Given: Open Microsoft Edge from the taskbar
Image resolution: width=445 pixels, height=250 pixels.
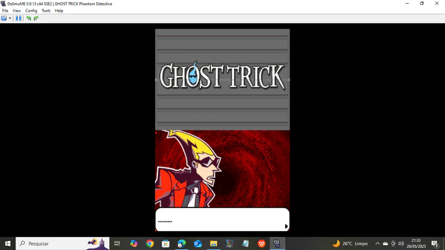Looking at the screenshot, I should [x=181, y=244].
